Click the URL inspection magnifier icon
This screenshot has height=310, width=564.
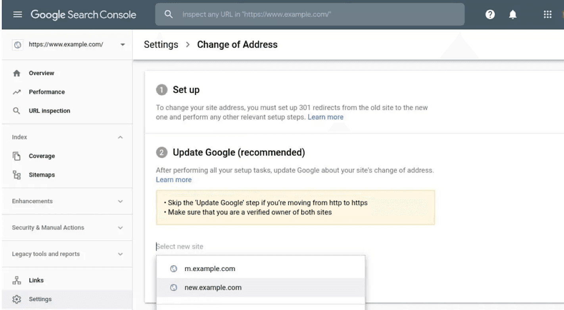pyautogui.click(x=17, y=111)
